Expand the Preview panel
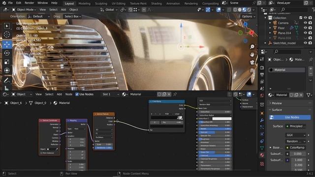315x177 pixels. tap(277, 103)
